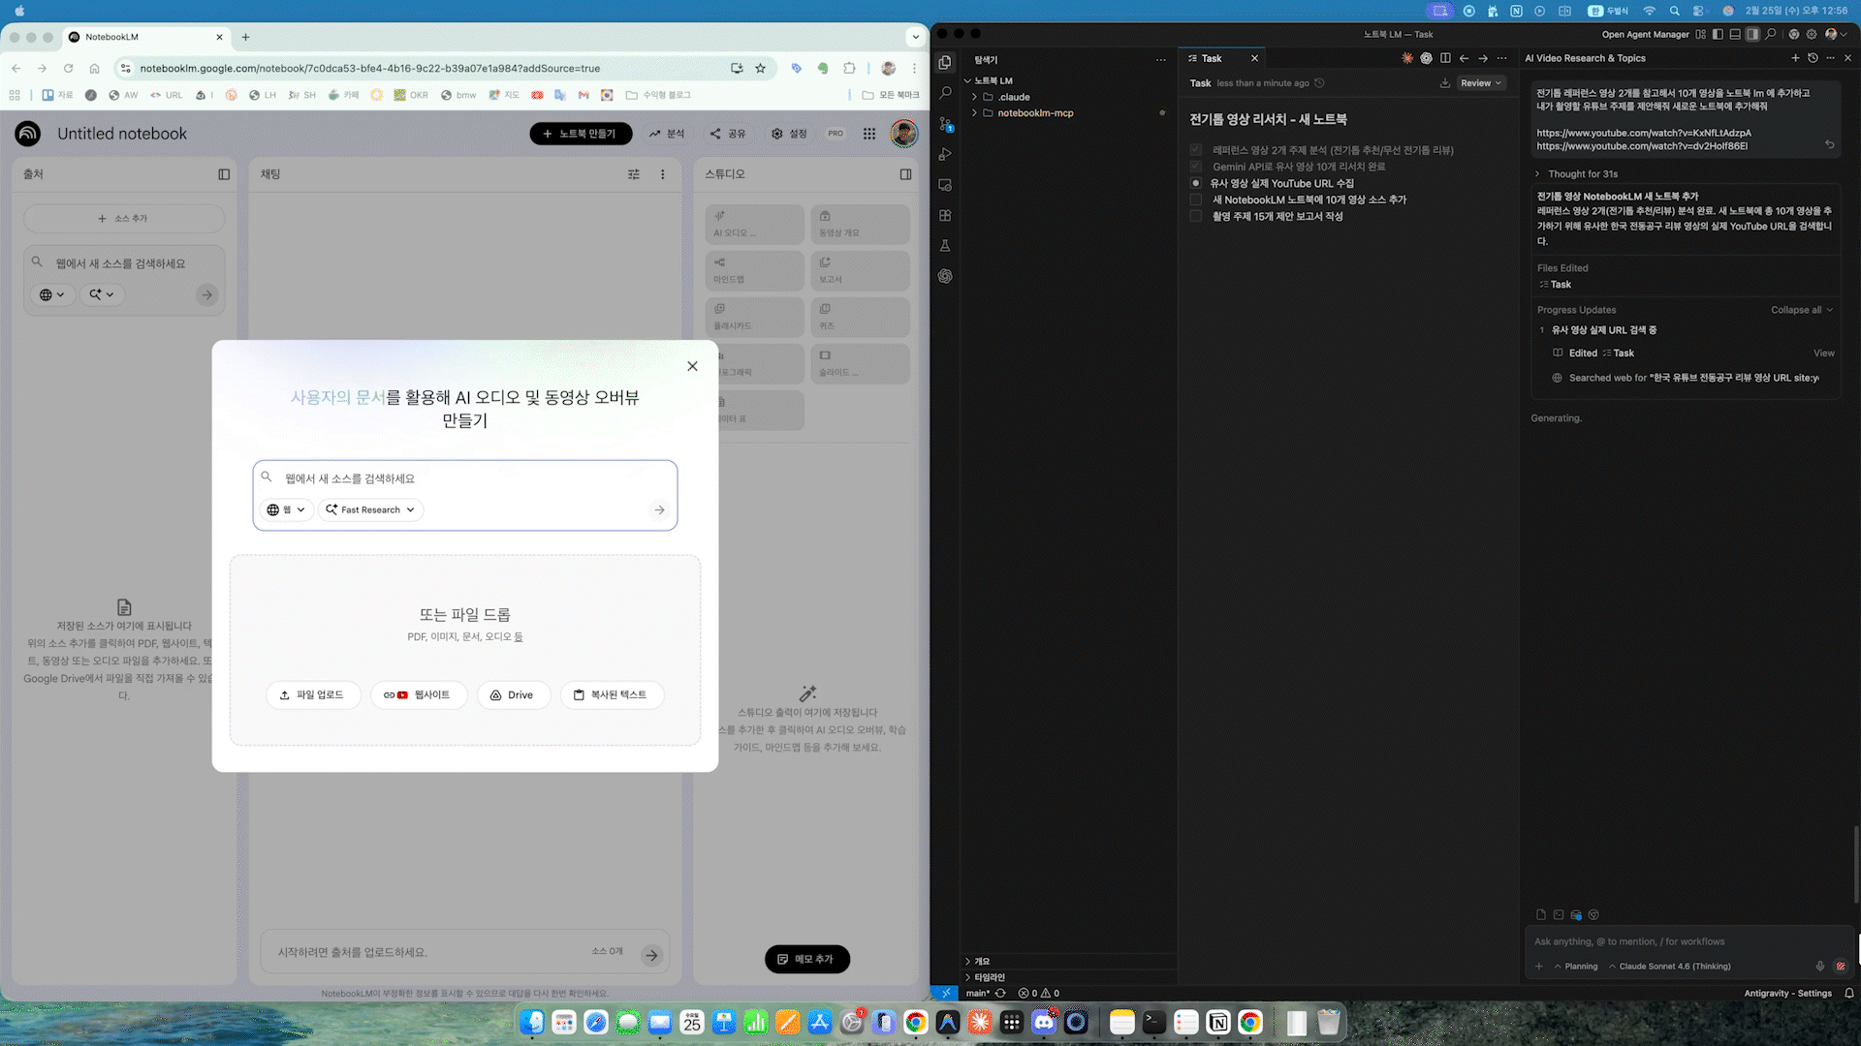Open the Google apps grid
This screenshot has height=1046, width=1861.
[x=869, y=134]
